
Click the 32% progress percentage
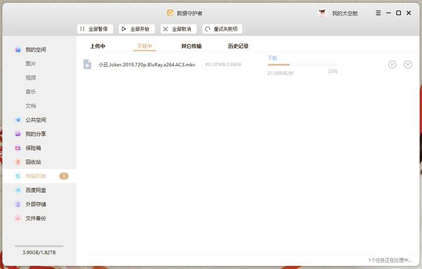(x=333, y=71)
